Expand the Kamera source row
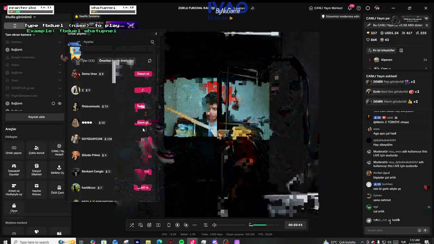Screen dimensions: 434x244 click(x=34, y=42)
